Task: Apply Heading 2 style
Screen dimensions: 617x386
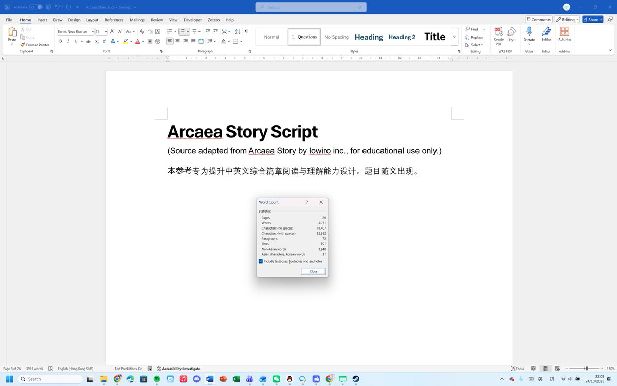Action: click(x=402, y=37)
